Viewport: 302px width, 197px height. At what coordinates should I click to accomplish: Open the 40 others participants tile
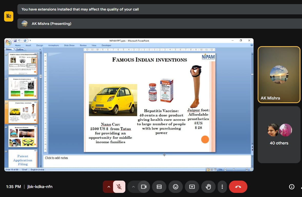[279, 135]
